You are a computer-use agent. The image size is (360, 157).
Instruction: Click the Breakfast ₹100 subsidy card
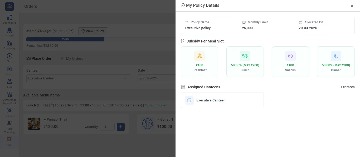pyautogui.click(x=200, y=62)
